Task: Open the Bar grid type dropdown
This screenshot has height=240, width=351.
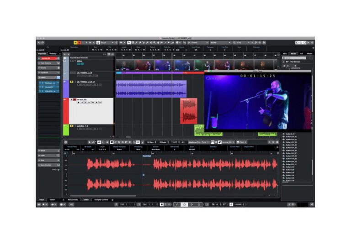Action: click(x=220, y=42)
